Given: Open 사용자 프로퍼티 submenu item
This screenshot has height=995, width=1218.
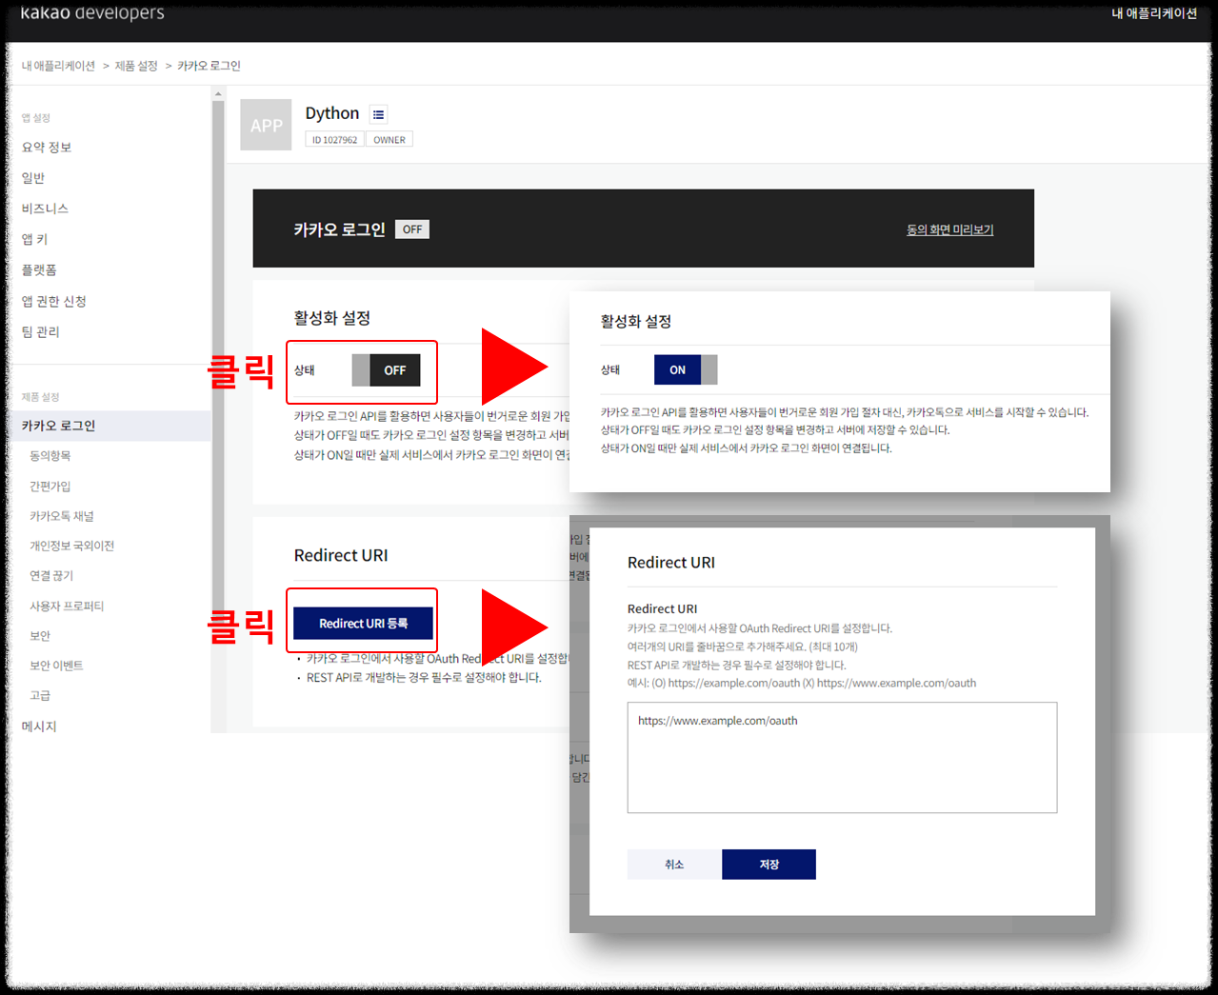Looking at the screenshot, I should pyautogui.click(x=67, y=606).
